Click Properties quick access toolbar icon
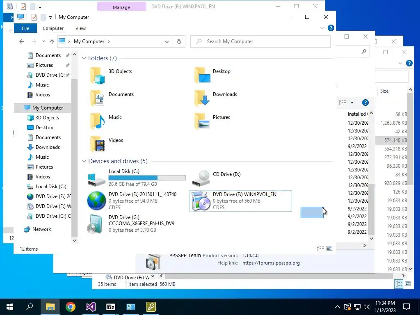Image resolution: width=420 pixels, height=315 pixels. coord(34,17)
